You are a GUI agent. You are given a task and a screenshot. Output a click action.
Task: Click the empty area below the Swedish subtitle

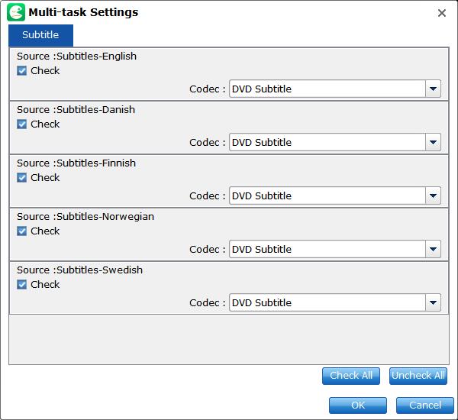pos(229,339)
